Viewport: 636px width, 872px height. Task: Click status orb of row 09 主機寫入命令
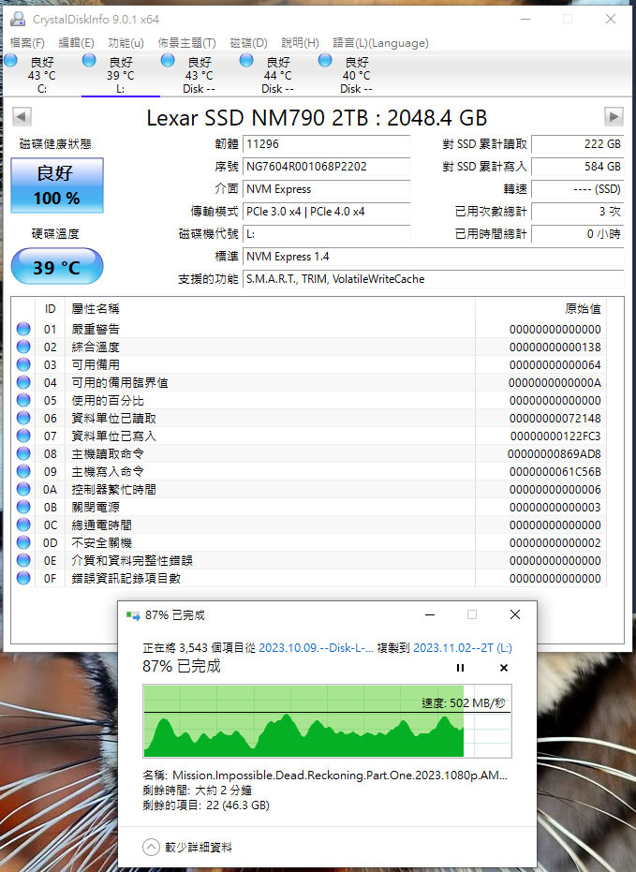(23, 471)
